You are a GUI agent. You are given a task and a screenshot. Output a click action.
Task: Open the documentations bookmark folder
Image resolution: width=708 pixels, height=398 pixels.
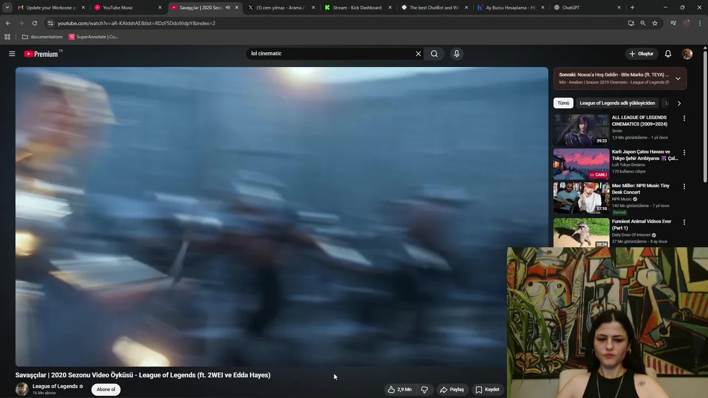42,37
